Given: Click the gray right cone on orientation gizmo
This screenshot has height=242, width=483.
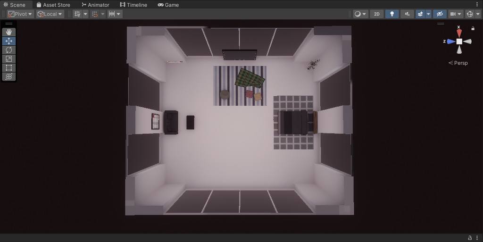Looking at the screenshot, I should click(467, 41).
